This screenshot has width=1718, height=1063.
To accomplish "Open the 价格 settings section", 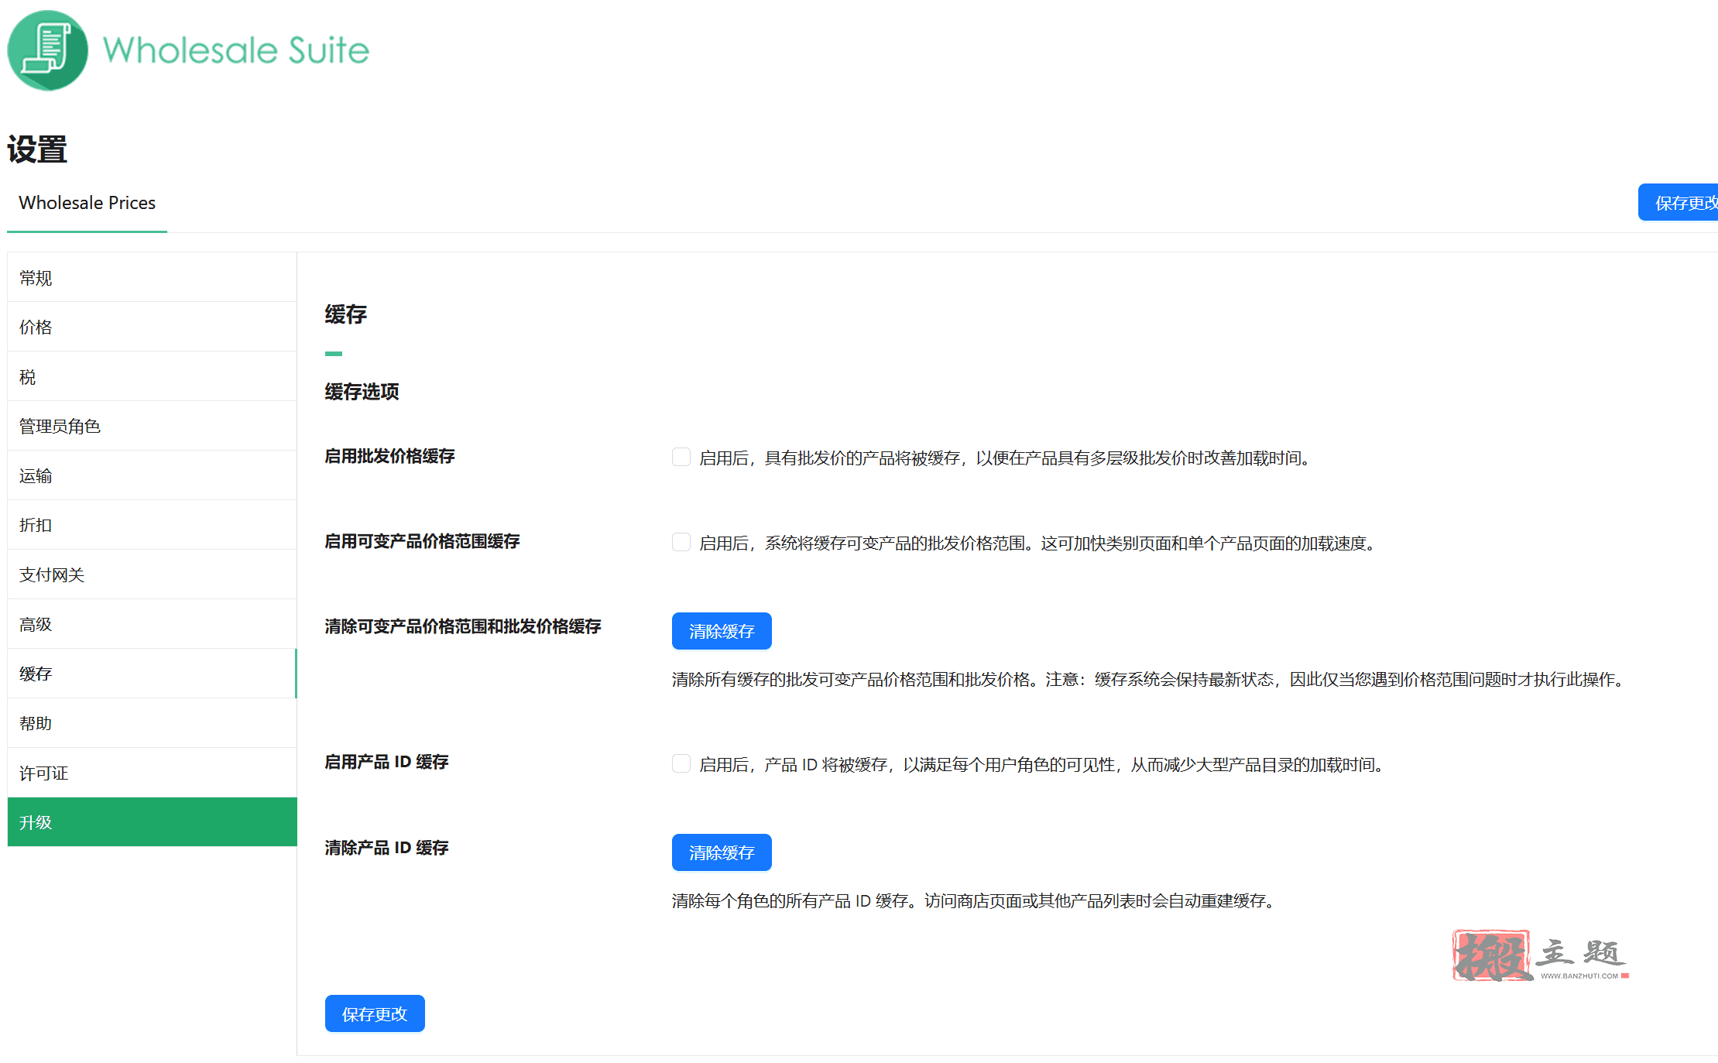I will pos(152,327).
